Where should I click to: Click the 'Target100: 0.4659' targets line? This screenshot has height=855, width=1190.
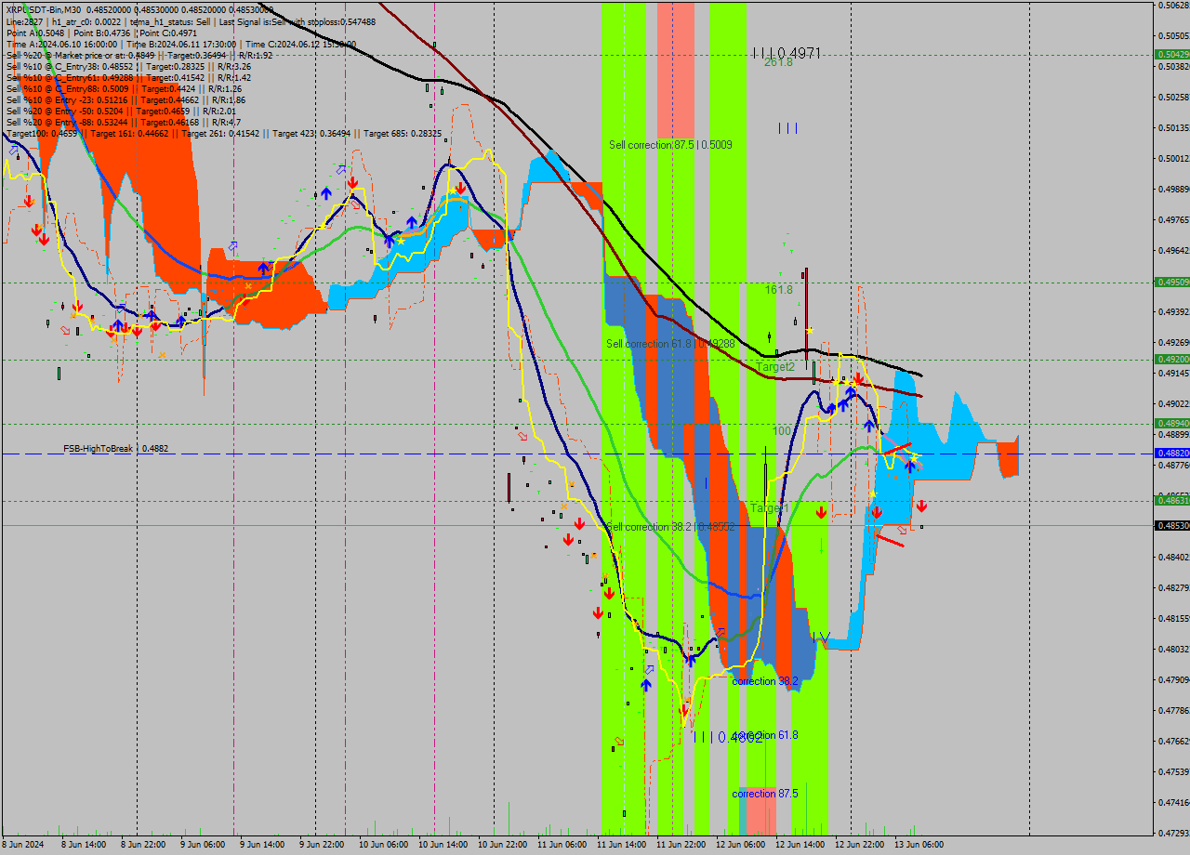point(224,133)
